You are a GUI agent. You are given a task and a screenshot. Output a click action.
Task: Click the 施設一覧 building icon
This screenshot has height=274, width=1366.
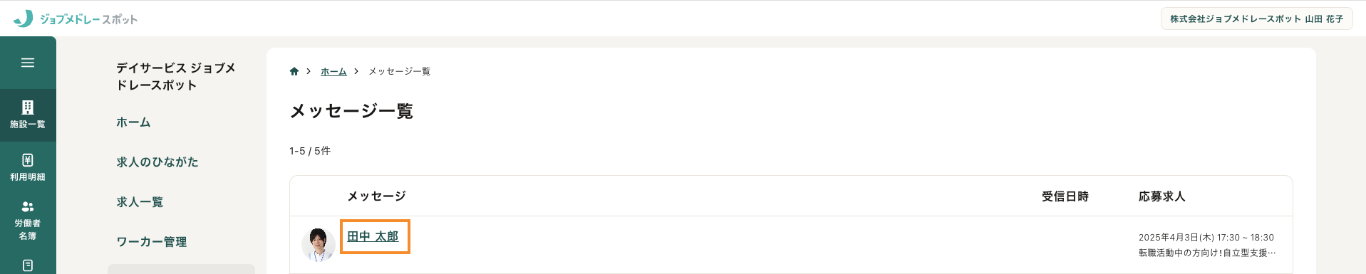[x=28, y=107]
